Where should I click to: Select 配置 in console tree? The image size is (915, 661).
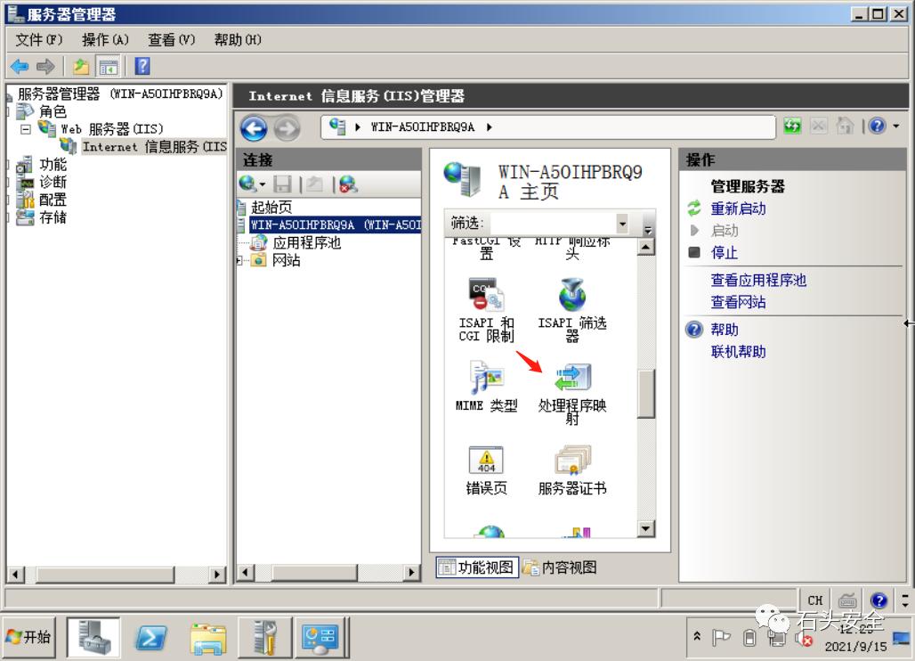click(x=53, y=200)
